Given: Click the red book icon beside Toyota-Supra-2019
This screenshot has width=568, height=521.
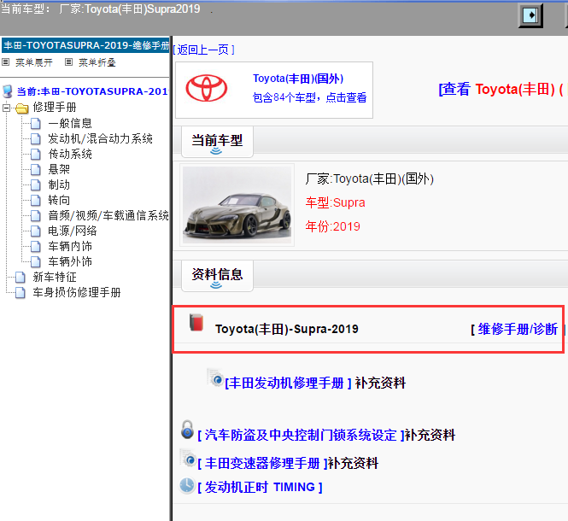Looking at the screenshot, I should point(196,323).
